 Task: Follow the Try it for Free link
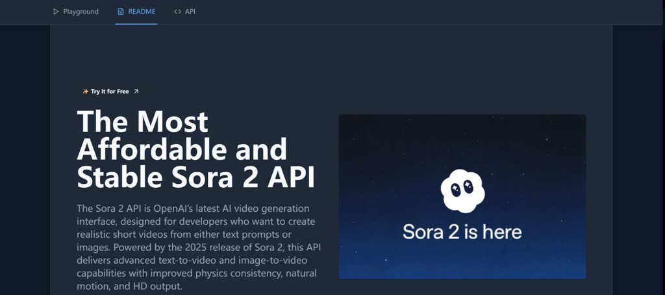tap(110, 92)
